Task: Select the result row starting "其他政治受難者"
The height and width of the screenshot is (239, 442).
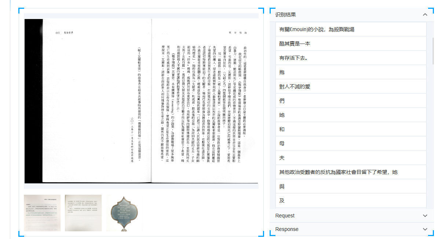Action: (x=339, y=172)
